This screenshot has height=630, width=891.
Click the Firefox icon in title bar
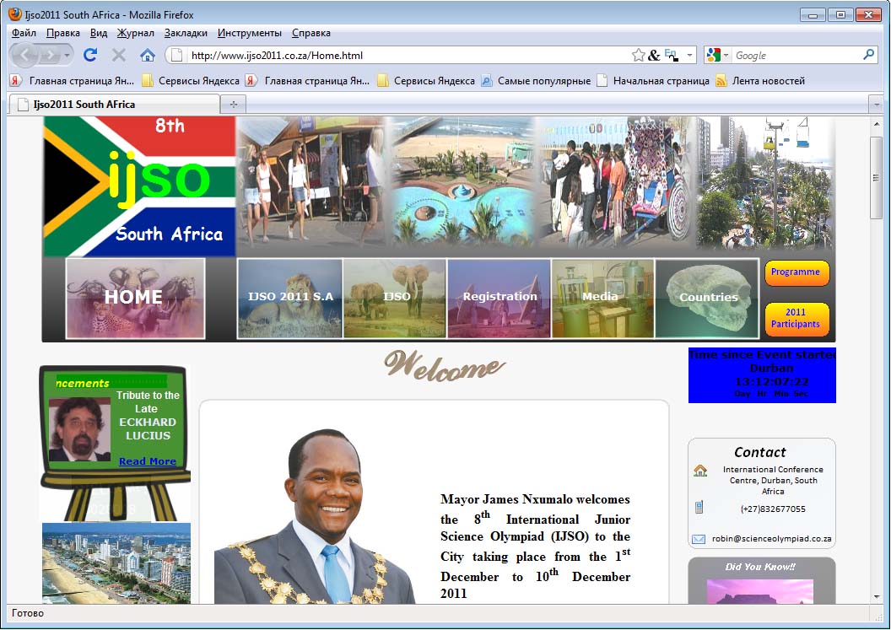point(15,14)
